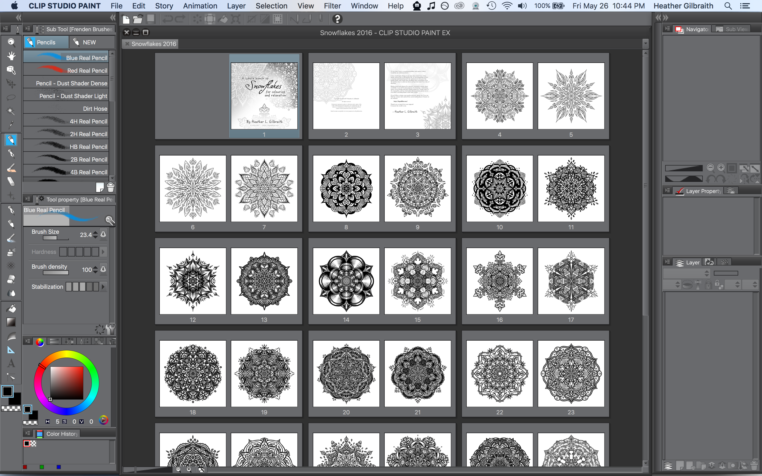Open Navigator panel menu
762x476 pixels.
coord(667,29)
